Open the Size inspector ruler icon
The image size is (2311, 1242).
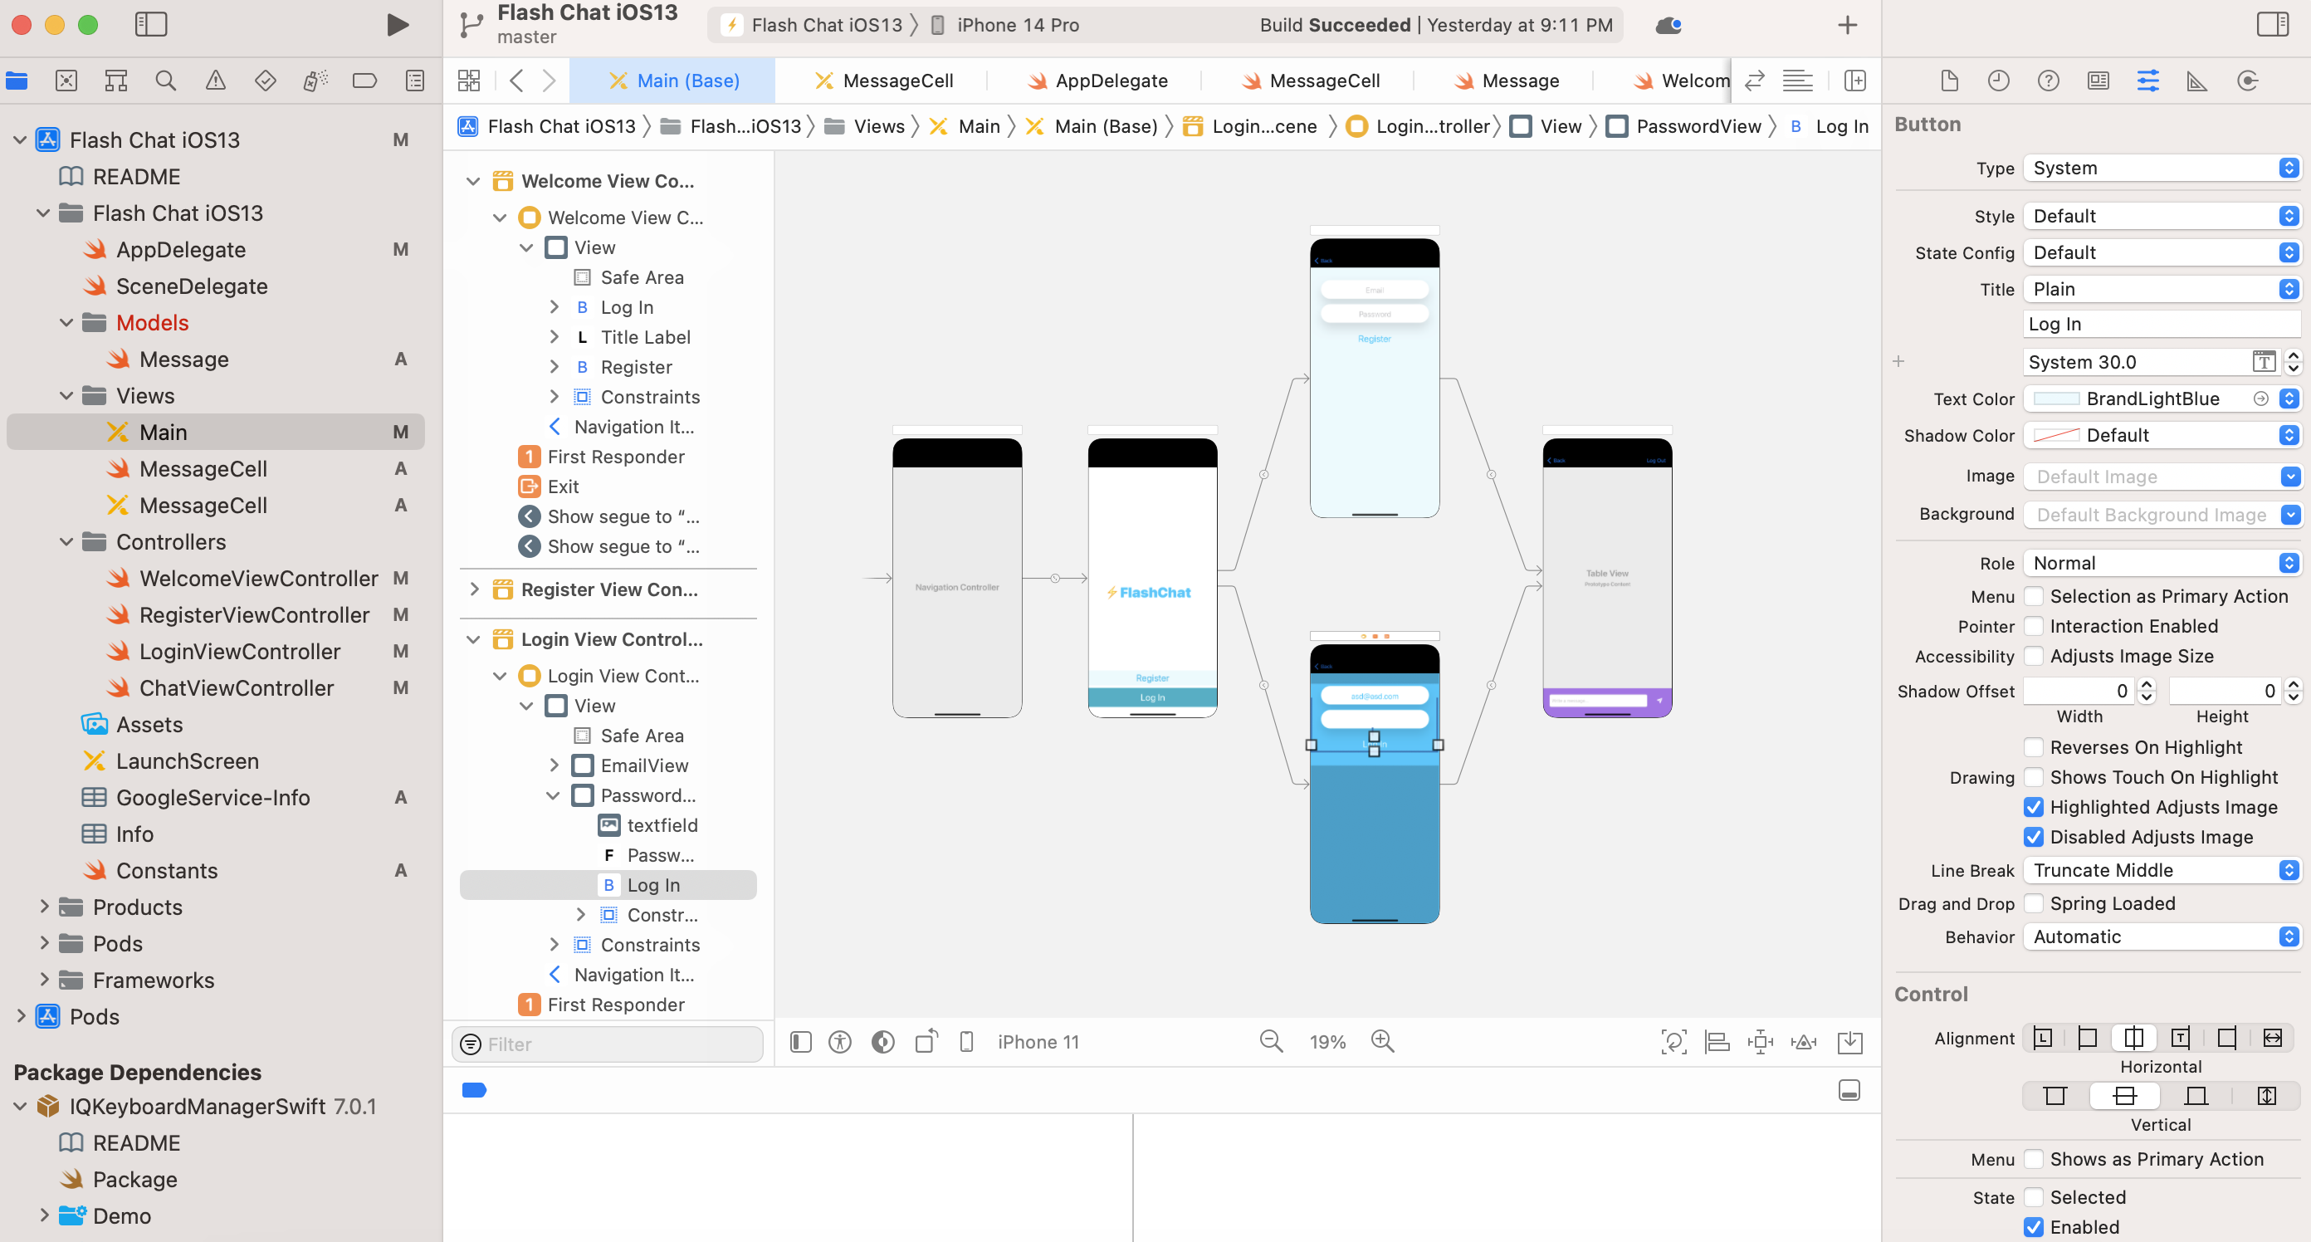click(2197, 81)
